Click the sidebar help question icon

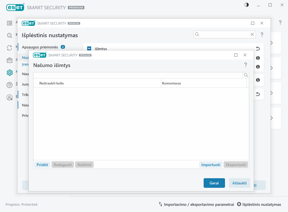click(10, 85)
